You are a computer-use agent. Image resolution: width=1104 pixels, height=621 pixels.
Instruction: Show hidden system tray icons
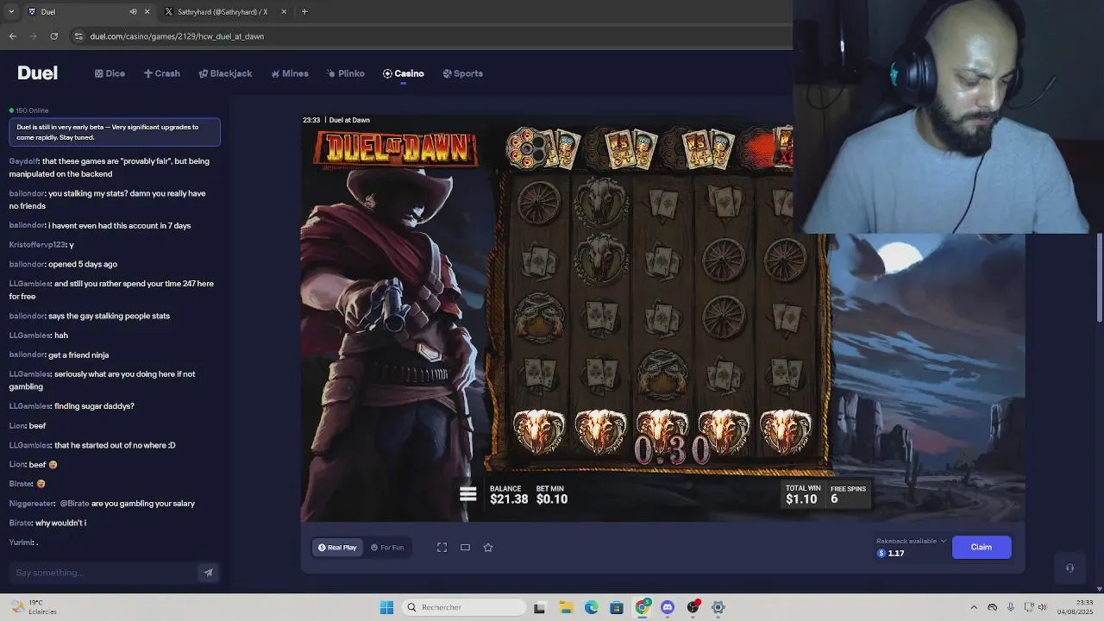974,607
